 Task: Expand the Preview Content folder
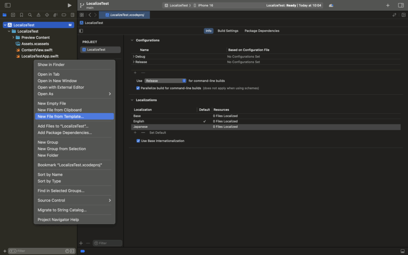[13, 37]
